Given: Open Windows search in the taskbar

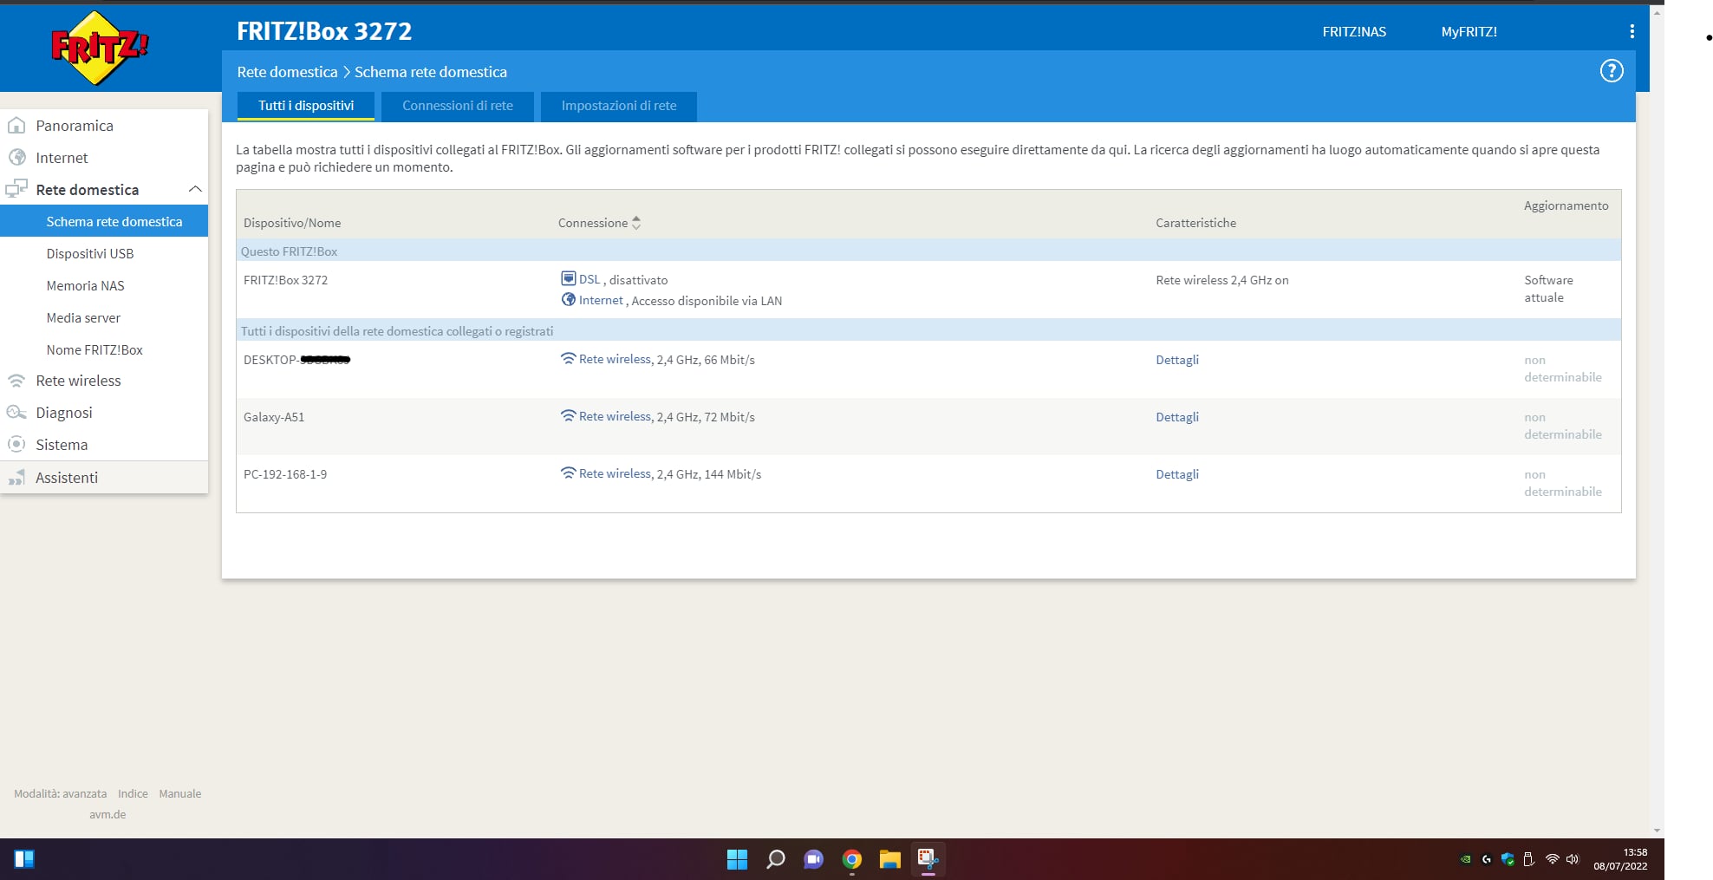Looking at the screenshot, I should [x=775, y=859].
